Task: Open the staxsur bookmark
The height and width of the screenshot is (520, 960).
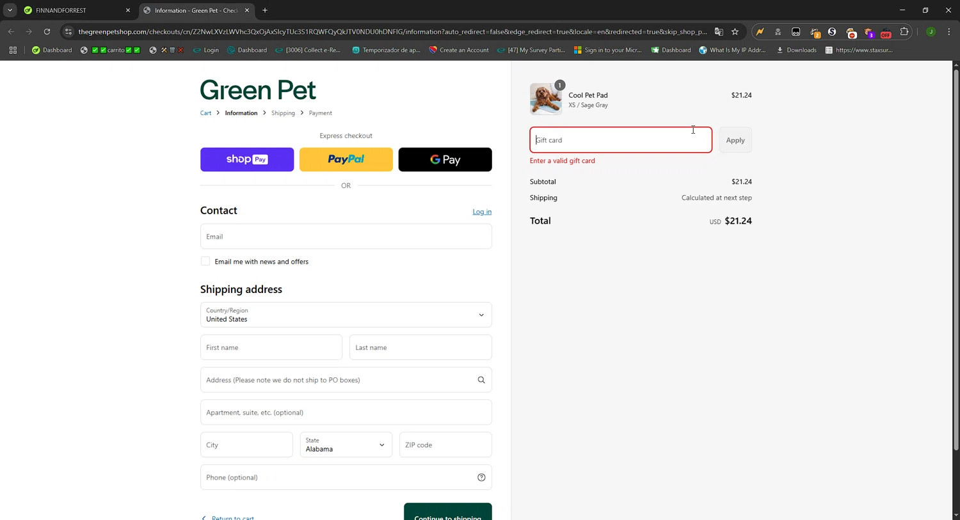Action: point(859,50)
